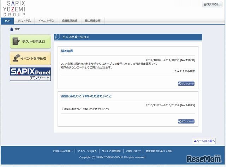Click the インフォメーション header title
This screenshot has width=226, height=167.
[x=76, y=37]
